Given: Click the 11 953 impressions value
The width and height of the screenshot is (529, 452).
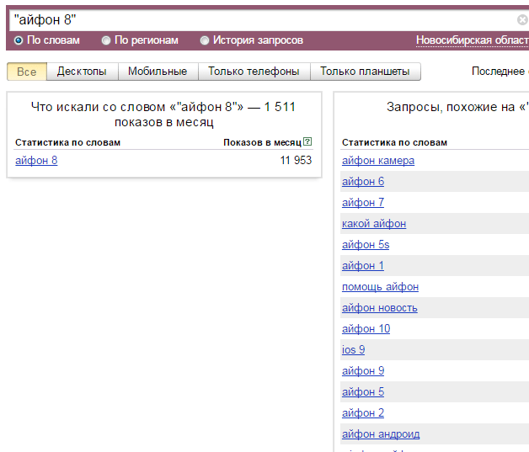Looking at the screenshot, I should click(x=296, y=160).
